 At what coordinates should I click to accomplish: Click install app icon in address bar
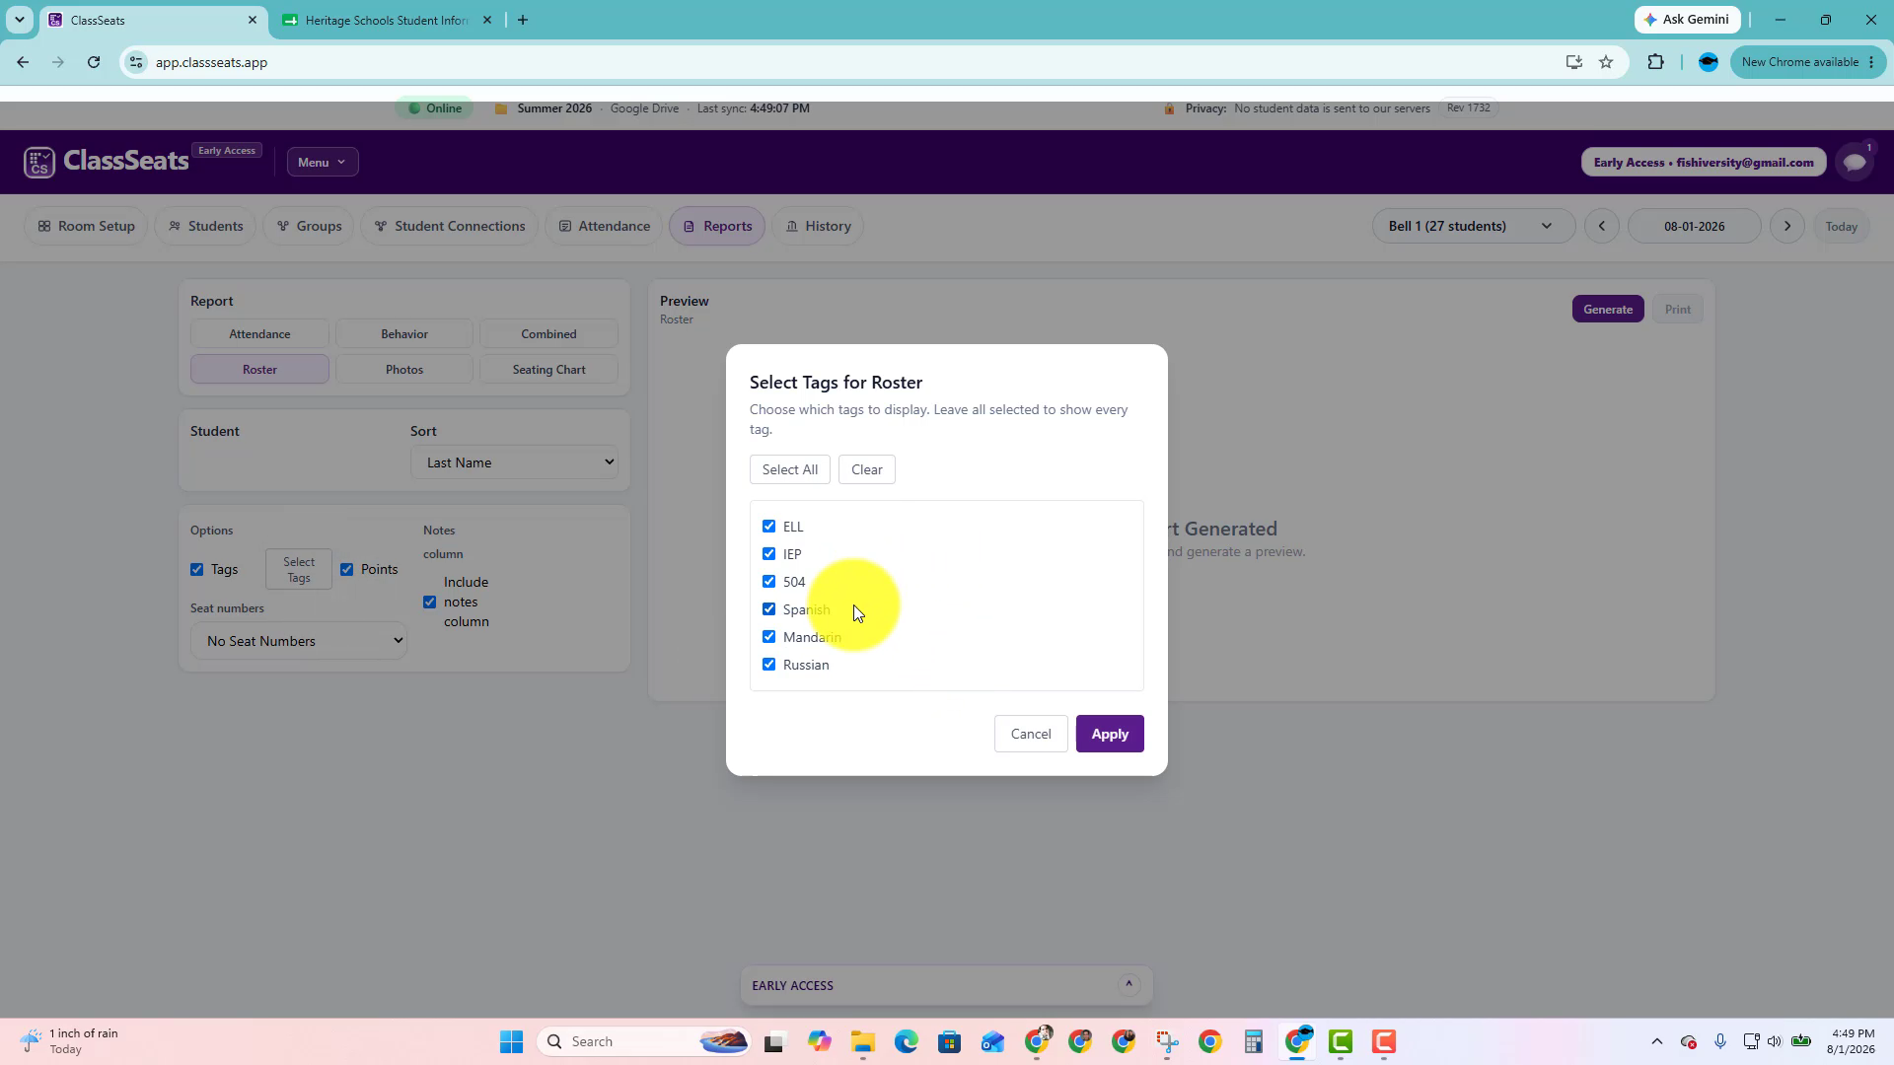tap(1574, 62)
